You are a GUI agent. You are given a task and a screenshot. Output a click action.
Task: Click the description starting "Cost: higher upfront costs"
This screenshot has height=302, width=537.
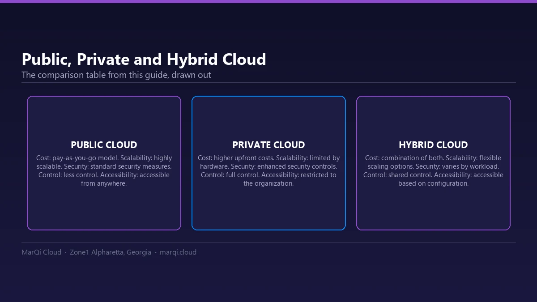(268, 170)
